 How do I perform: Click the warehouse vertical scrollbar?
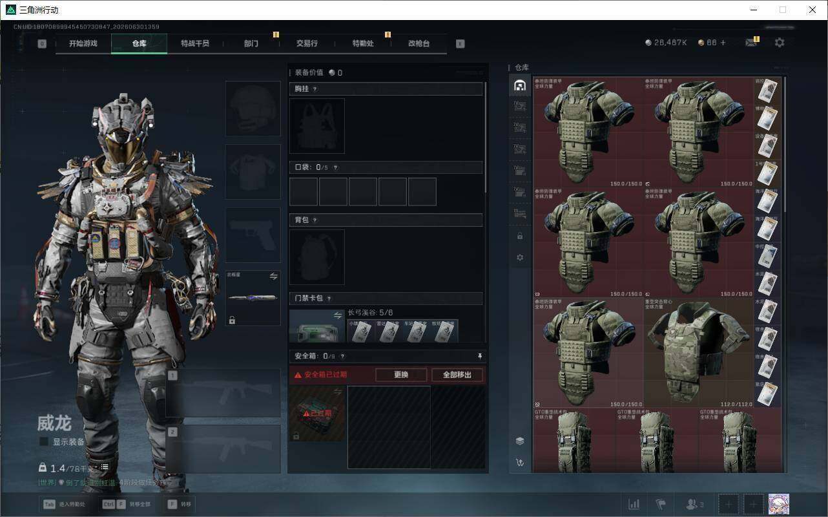(x=785, y=145)
